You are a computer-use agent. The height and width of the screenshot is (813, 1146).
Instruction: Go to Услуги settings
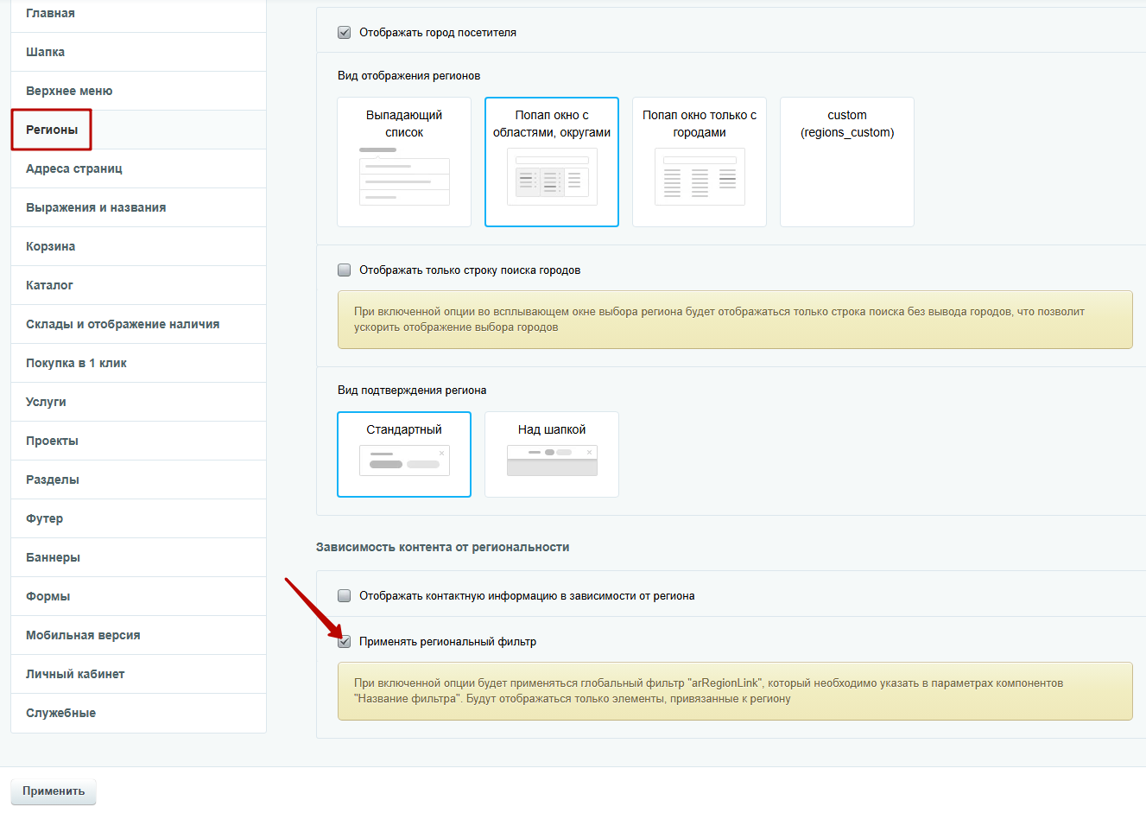pos(138,402)
